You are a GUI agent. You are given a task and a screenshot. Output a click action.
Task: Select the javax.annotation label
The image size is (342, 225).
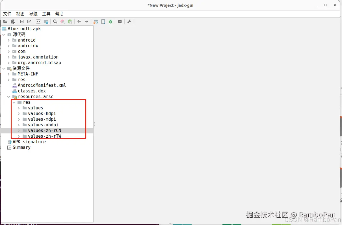(38, 57)
